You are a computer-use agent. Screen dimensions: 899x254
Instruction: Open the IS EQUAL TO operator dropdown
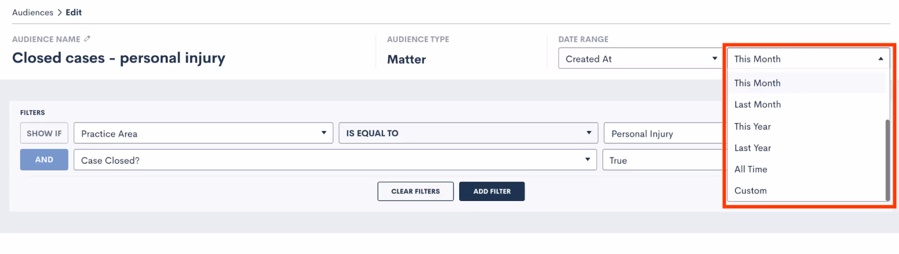(x=468, y=133)
